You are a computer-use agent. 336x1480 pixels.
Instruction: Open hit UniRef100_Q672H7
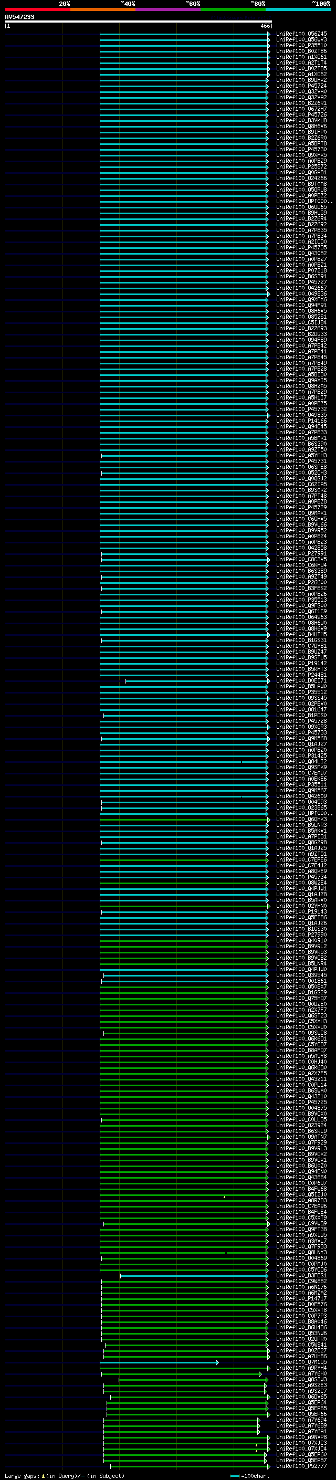[301, 109]
